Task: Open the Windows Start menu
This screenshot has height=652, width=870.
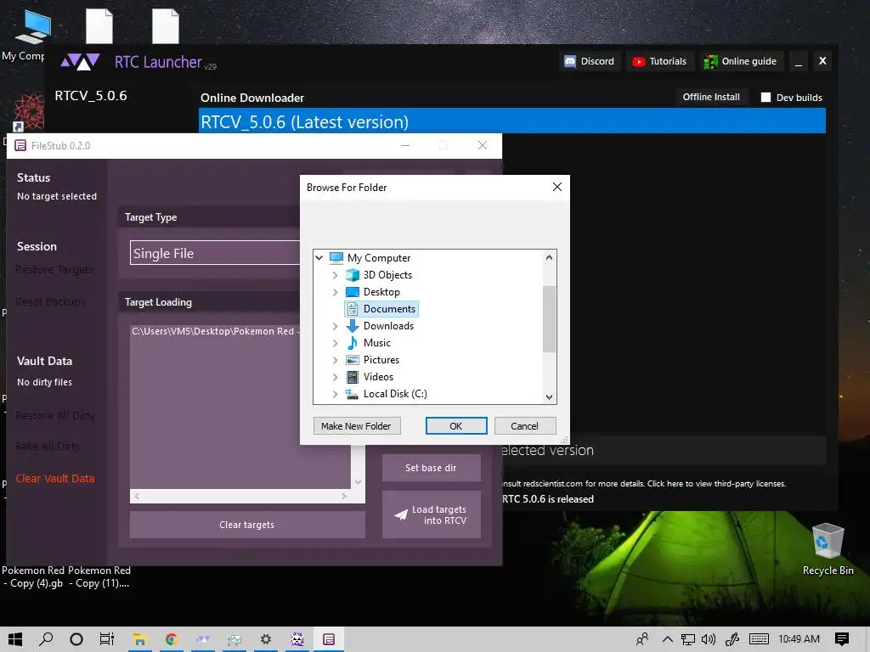Action: pyautogui.click(x=15, y=639)
